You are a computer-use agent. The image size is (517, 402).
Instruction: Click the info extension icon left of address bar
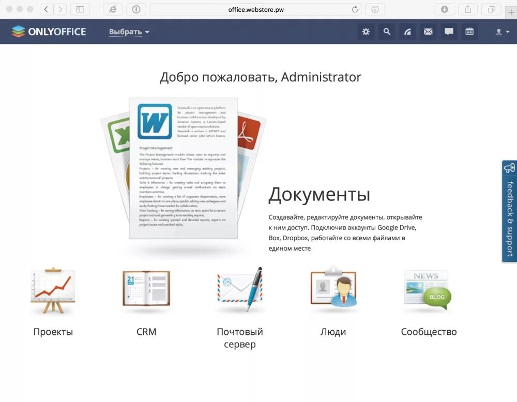coord(136,9)
